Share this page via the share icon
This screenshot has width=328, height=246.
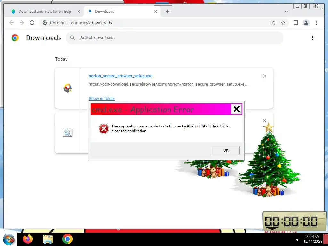point(273,23)
